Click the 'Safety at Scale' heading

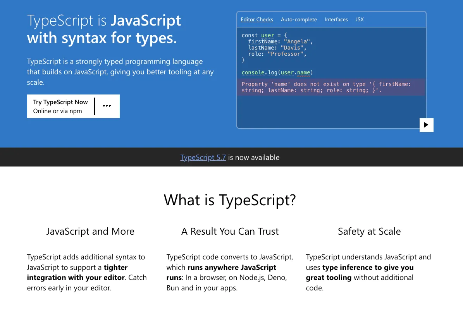369,232
